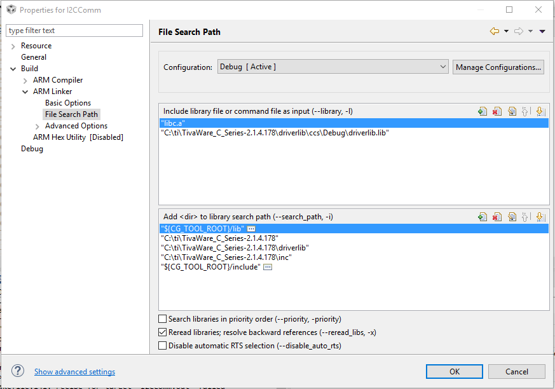Viewport: 555px width, 389px height.
Task: Click Delete icon in the library file list
Action: [x=497, y=111]
